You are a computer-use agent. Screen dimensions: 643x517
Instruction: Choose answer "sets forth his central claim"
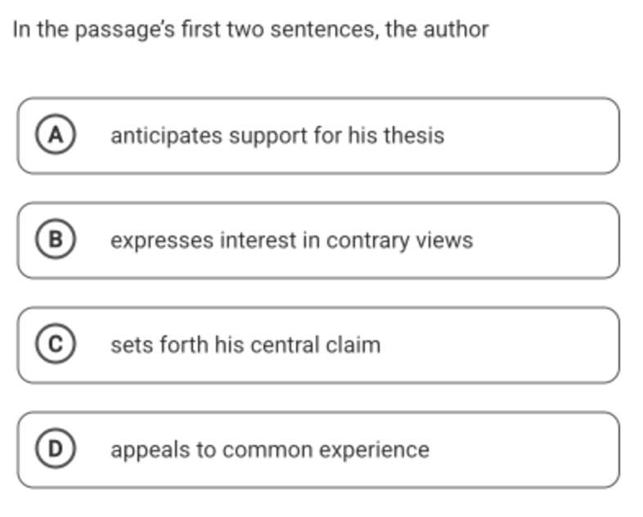click(x=318, y=345)
